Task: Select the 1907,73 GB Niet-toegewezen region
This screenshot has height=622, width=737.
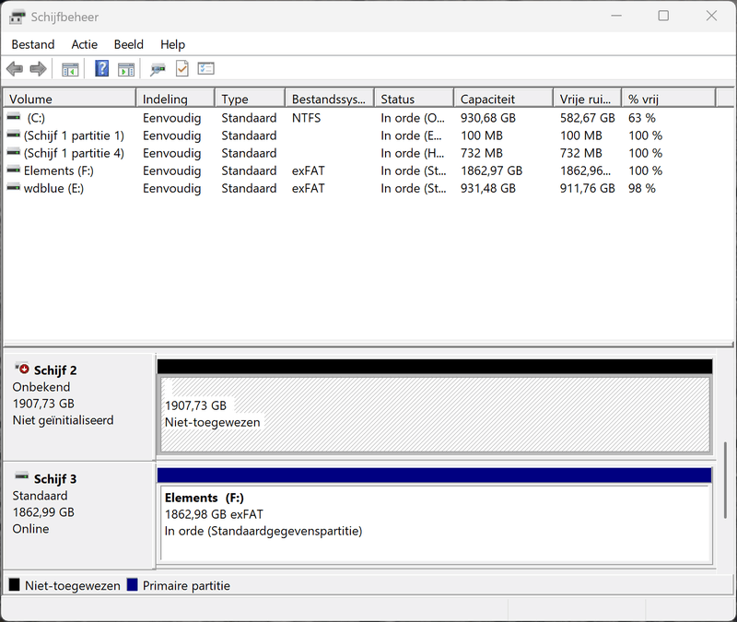Action: (435, 414)
